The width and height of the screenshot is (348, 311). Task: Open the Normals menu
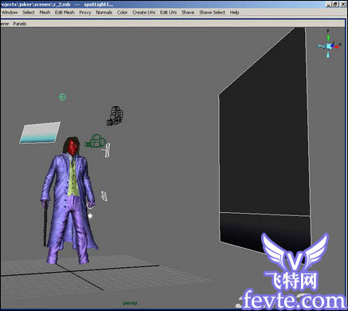(x=104, y=13)
